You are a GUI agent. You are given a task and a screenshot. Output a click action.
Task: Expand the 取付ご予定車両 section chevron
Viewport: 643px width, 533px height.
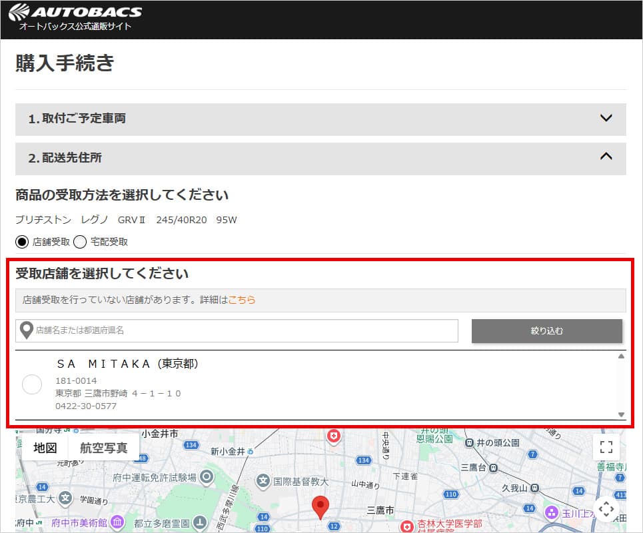[x=606, y=118]
